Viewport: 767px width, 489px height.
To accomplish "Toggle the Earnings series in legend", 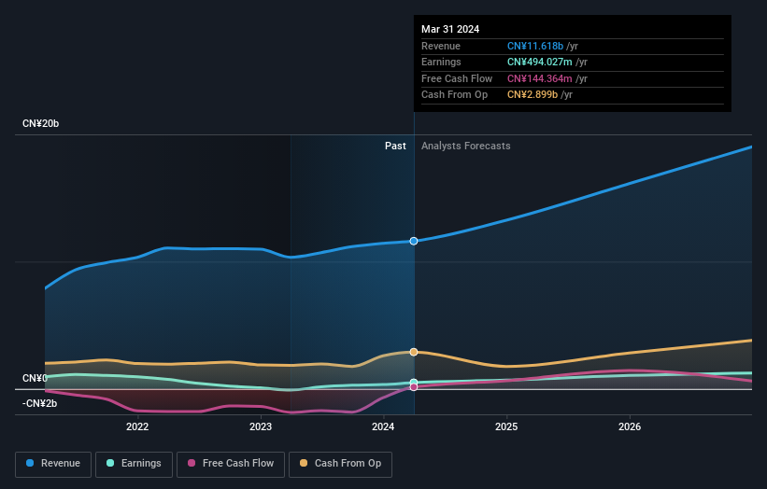I will (134, 464).
